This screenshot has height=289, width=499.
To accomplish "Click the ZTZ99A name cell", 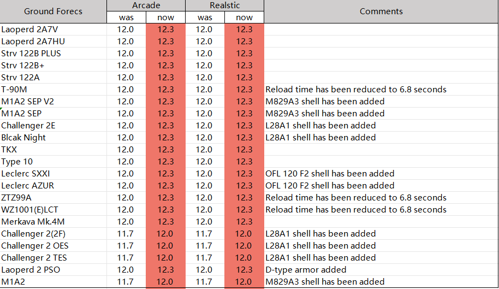I will tap(53, 198).
